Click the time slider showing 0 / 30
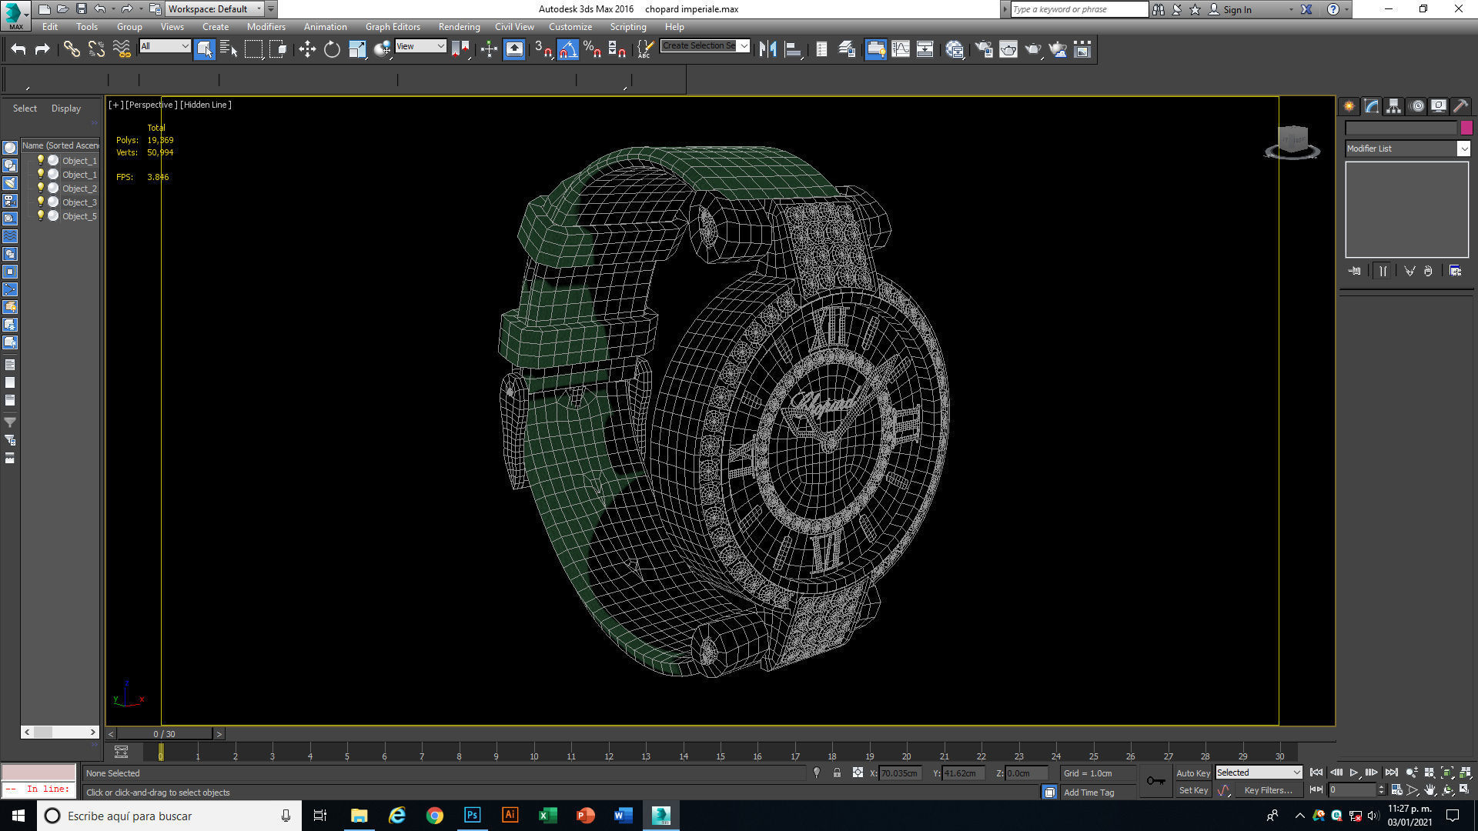This screenshot has height=831, width=1478. 164,734
